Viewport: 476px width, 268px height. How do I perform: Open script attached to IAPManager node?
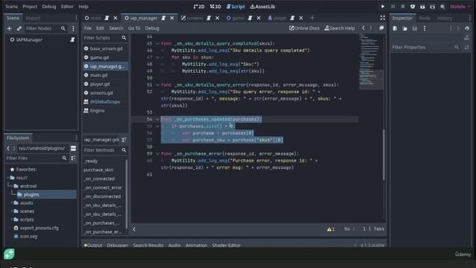click(73, 39)
